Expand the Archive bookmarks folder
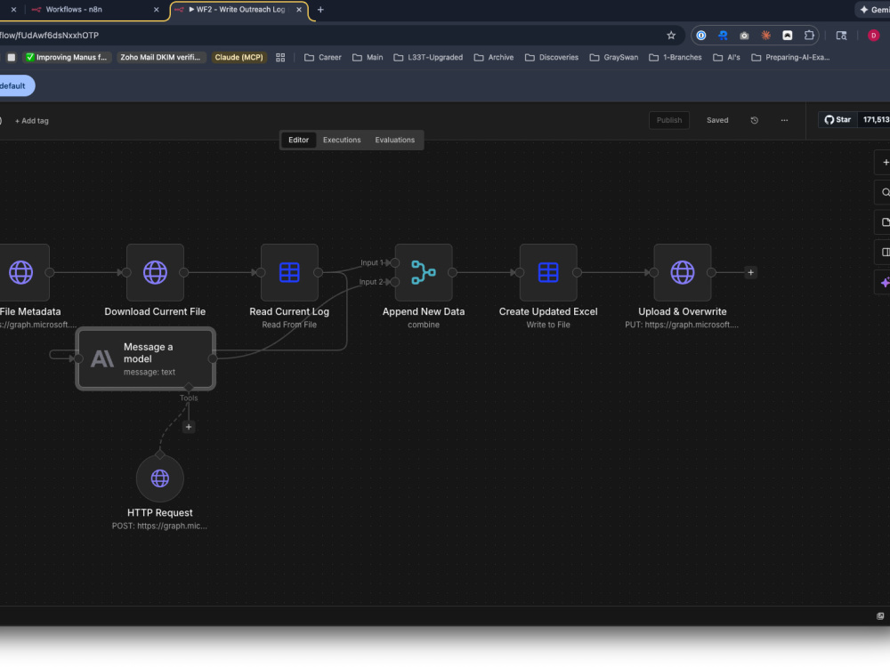Screen dimensions: 890x667 click(x=494, y=57)
